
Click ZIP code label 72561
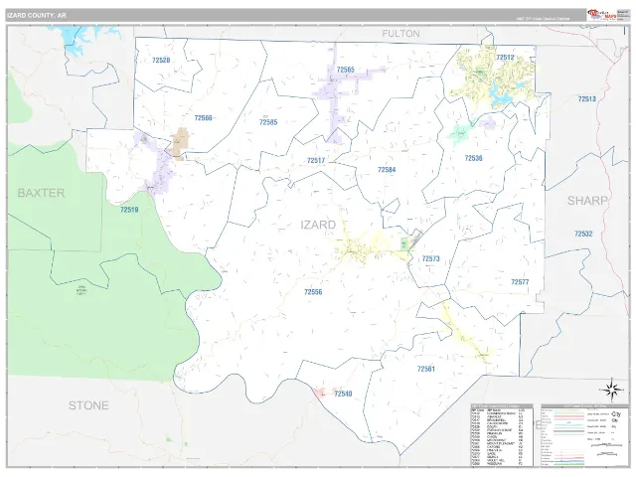click(426, 369)
